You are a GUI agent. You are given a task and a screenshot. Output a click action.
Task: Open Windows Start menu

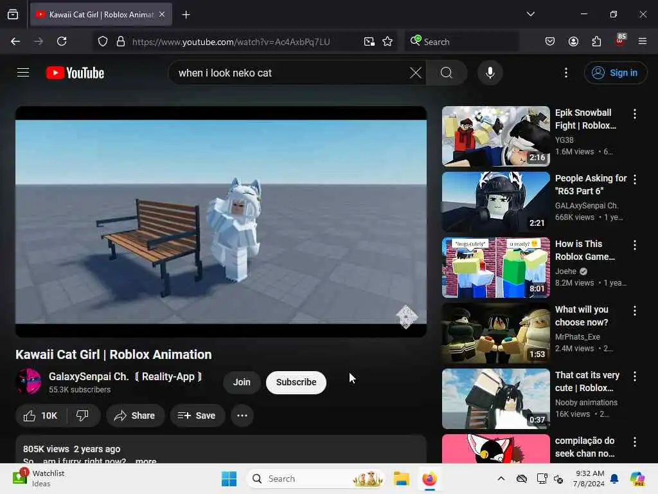pyautogui.click(x=229, y=479)
